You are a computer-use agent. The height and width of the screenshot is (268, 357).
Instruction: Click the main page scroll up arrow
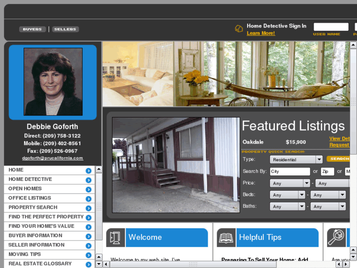(353, 45)
